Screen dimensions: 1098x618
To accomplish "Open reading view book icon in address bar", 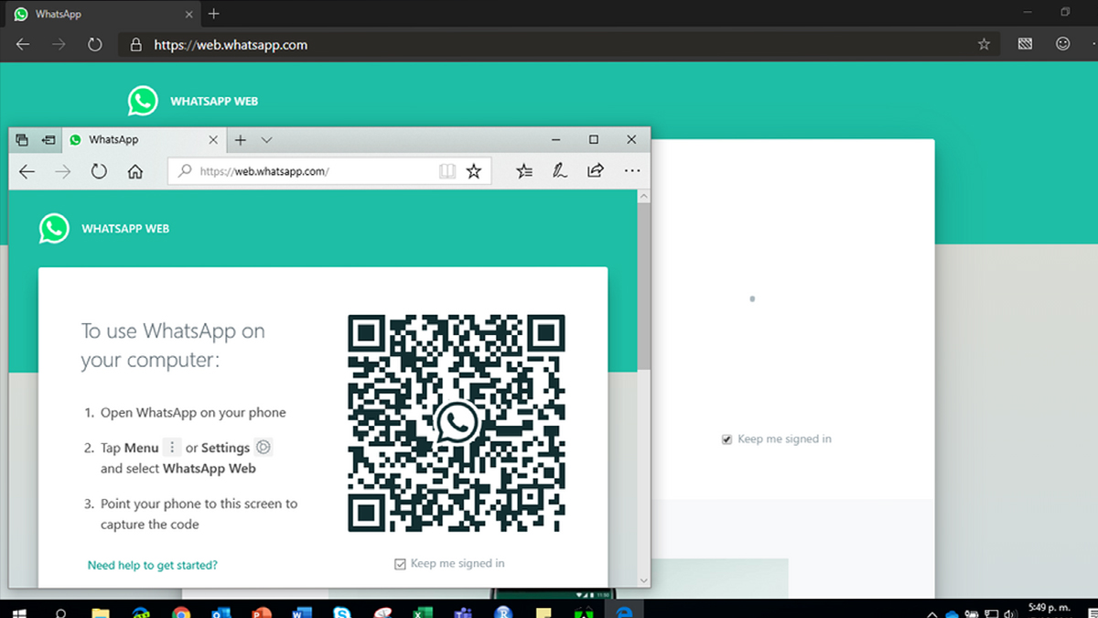I will click(447, 171).
